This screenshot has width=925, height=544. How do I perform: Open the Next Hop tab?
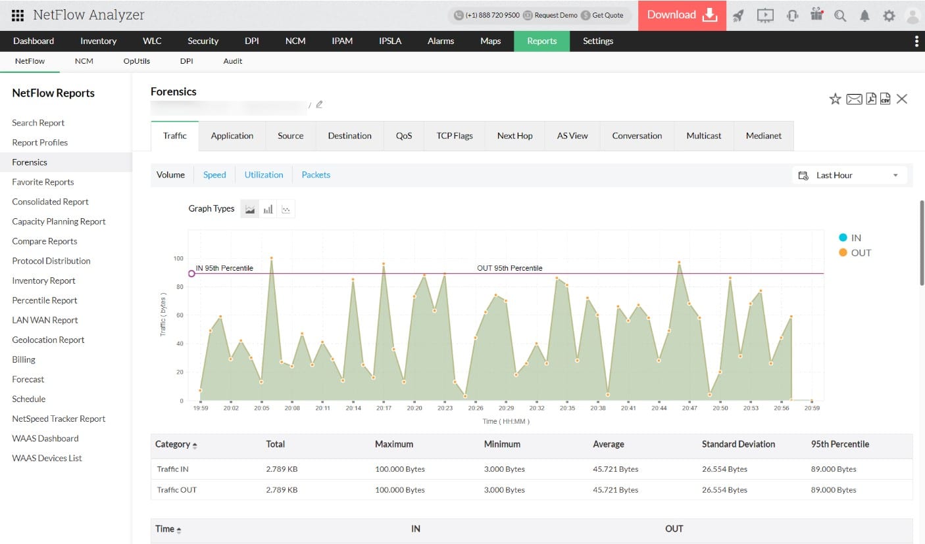click(x=515, y=136)
